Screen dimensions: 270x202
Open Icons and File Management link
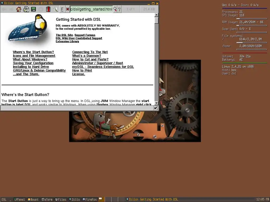pos(34,56)
